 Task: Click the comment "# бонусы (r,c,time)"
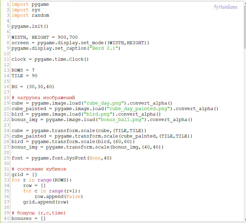[39, 213]
